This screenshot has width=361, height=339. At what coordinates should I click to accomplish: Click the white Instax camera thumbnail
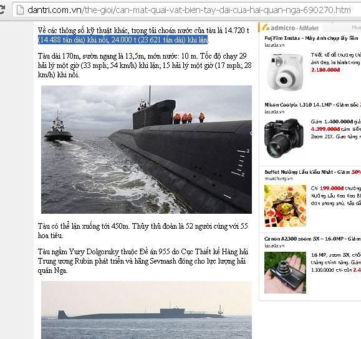click(285, 72)
